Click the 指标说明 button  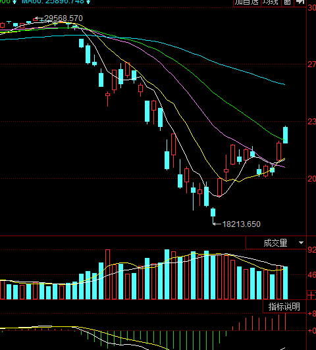point(284,307)
